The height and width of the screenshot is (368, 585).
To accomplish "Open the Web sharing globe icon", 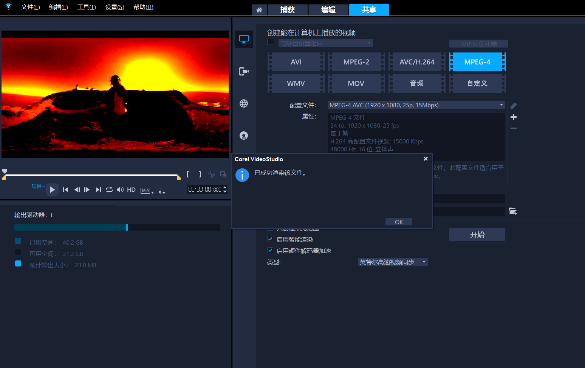I will [244, 103].
